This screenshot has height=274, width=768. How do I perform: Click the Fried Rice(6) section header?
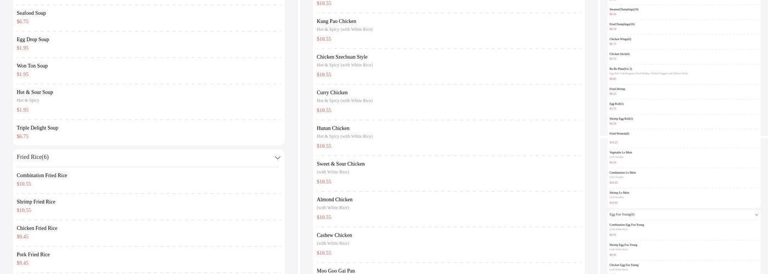(x=149, y=157)
